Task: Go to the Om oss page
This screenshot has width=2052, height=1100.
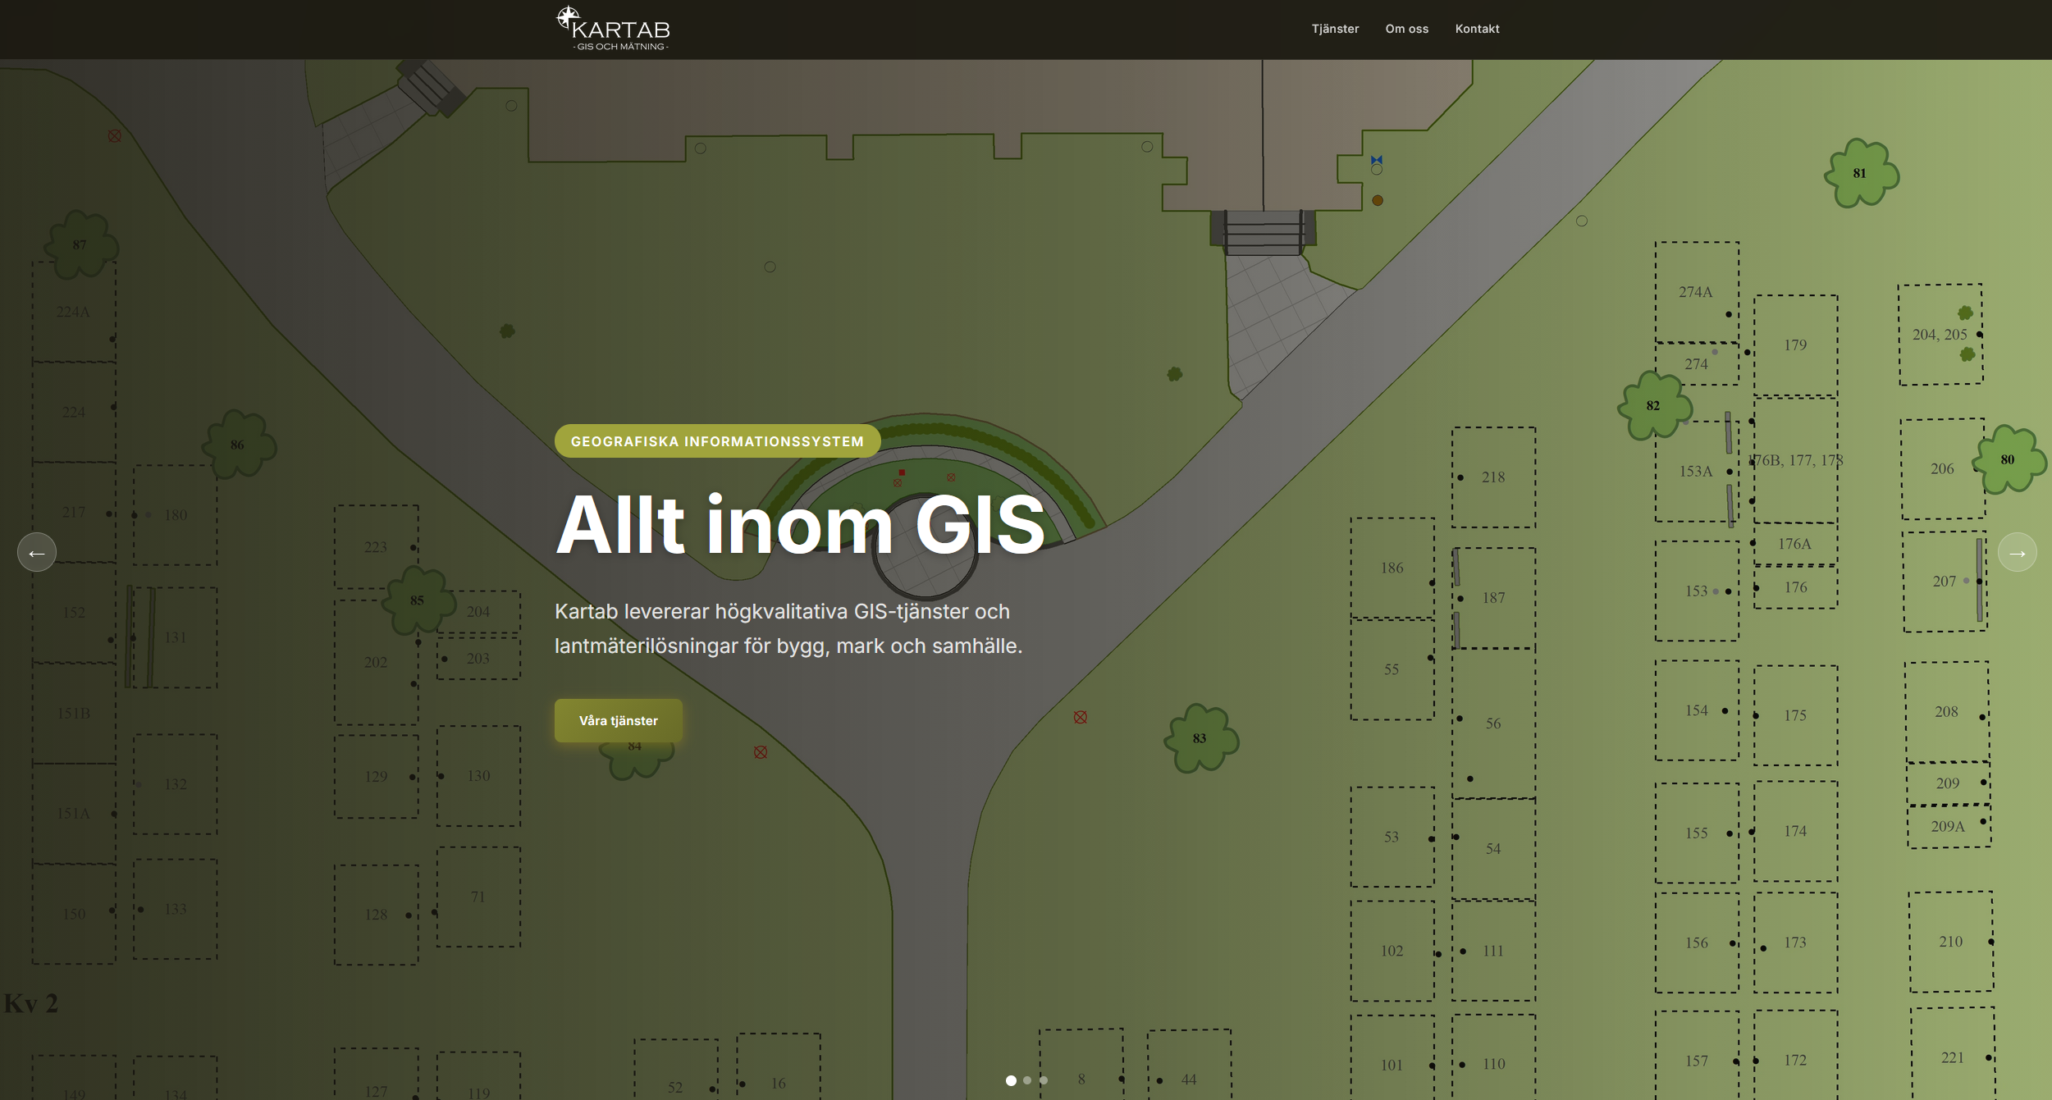Action: point(1406,29)
